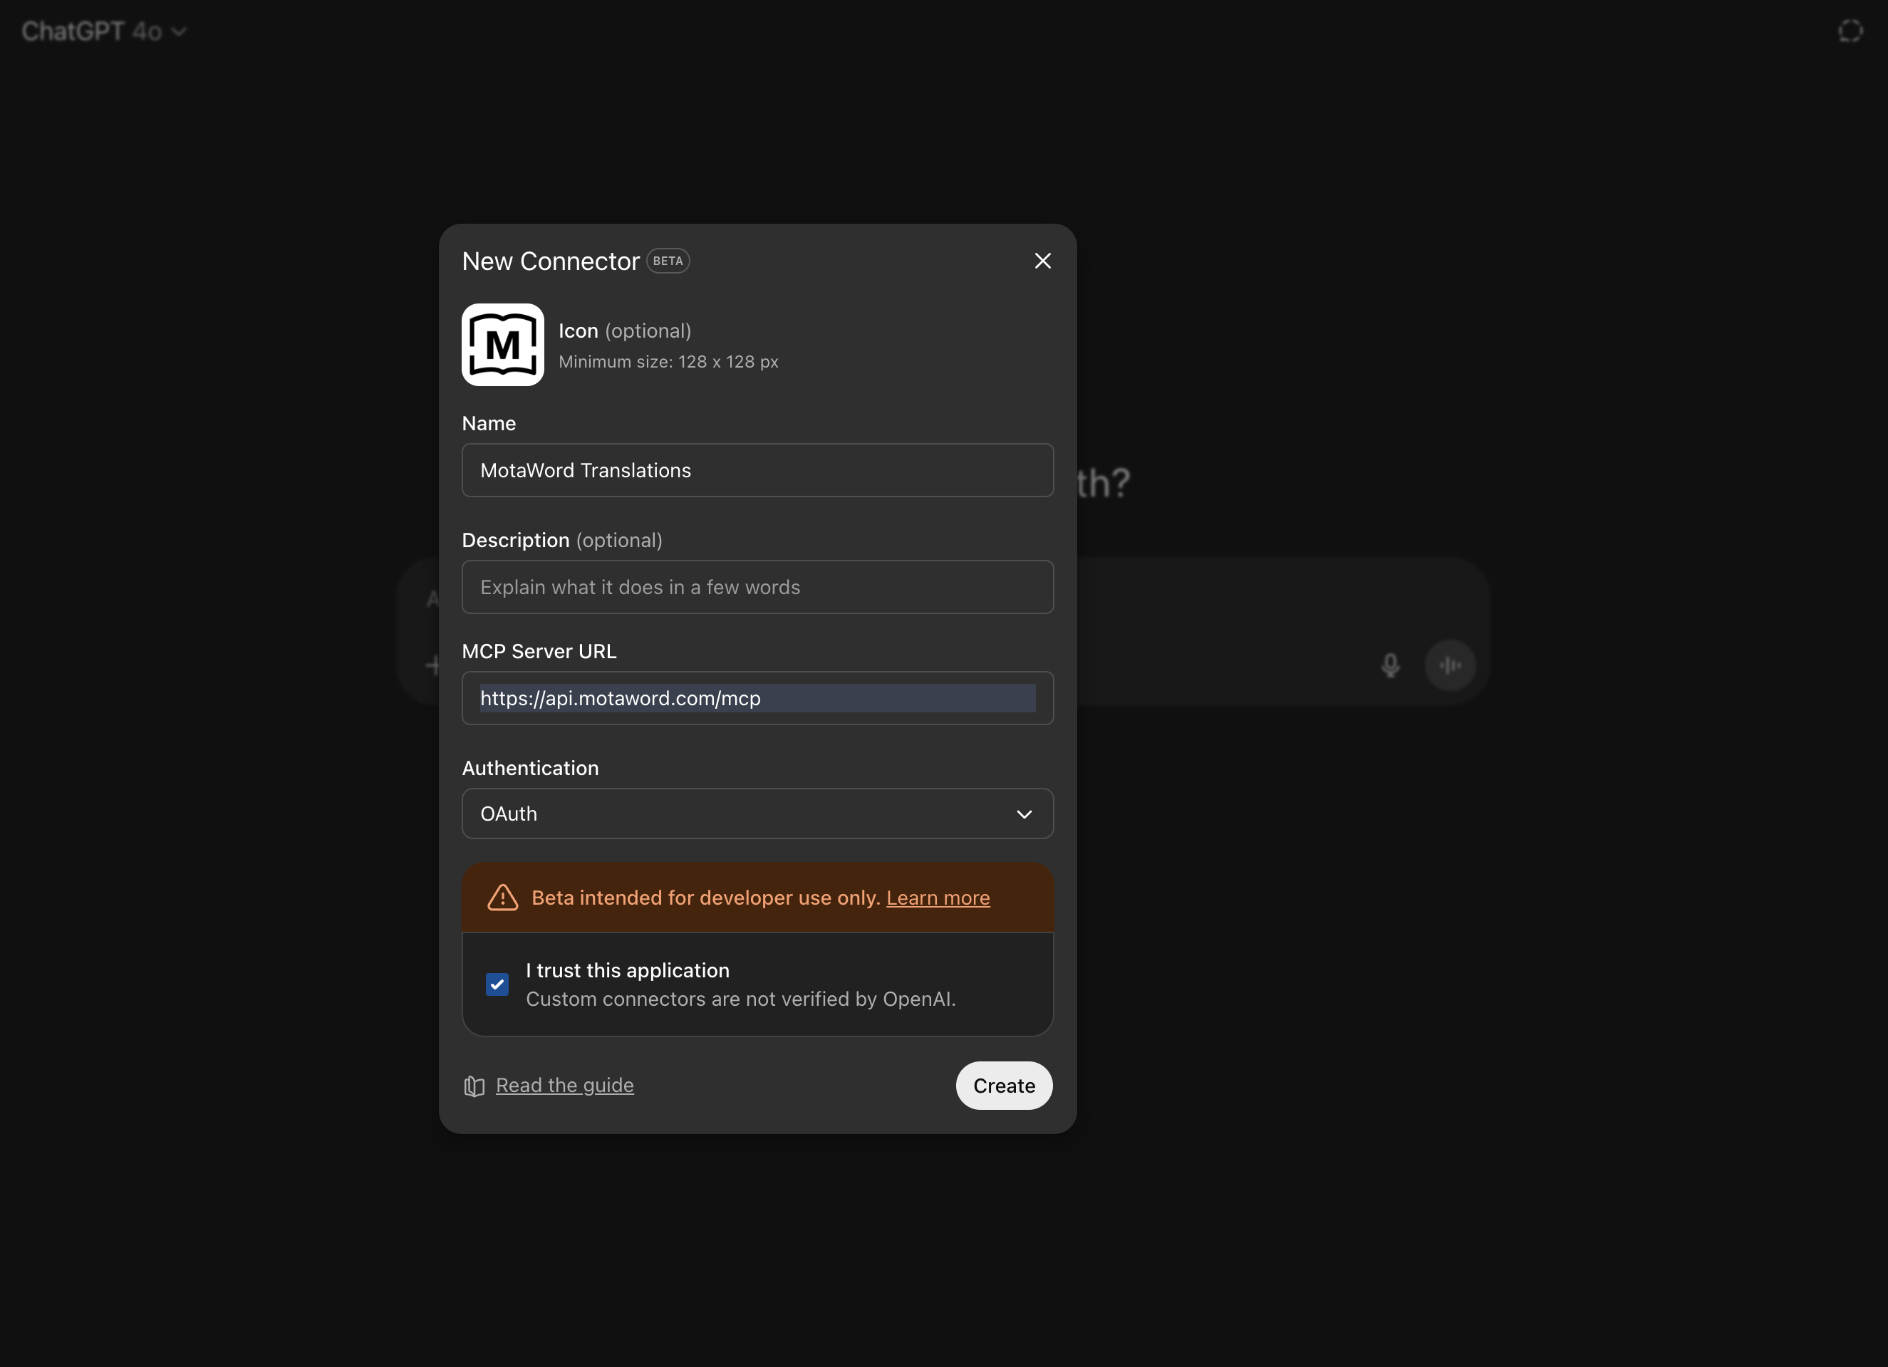Click the voice mode waveform button in background

point(1450,665)
